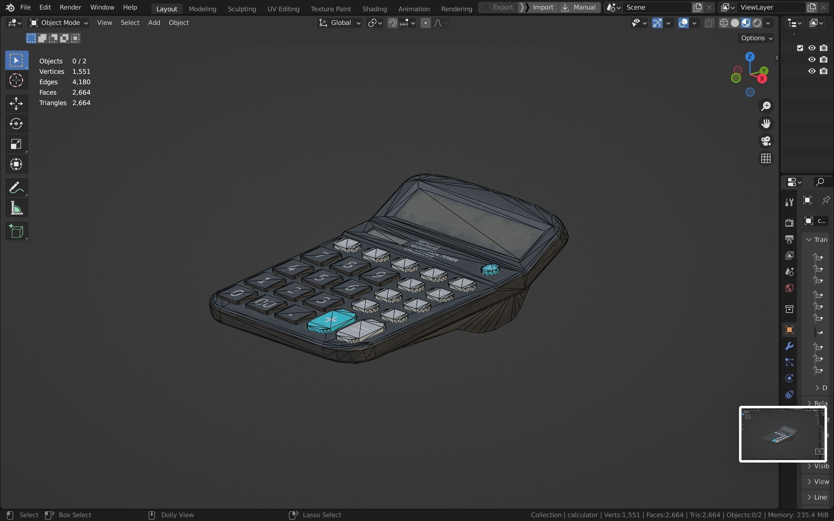Open the Object Mode dropdown
This screenshot has width=834, height=521.
59,23
